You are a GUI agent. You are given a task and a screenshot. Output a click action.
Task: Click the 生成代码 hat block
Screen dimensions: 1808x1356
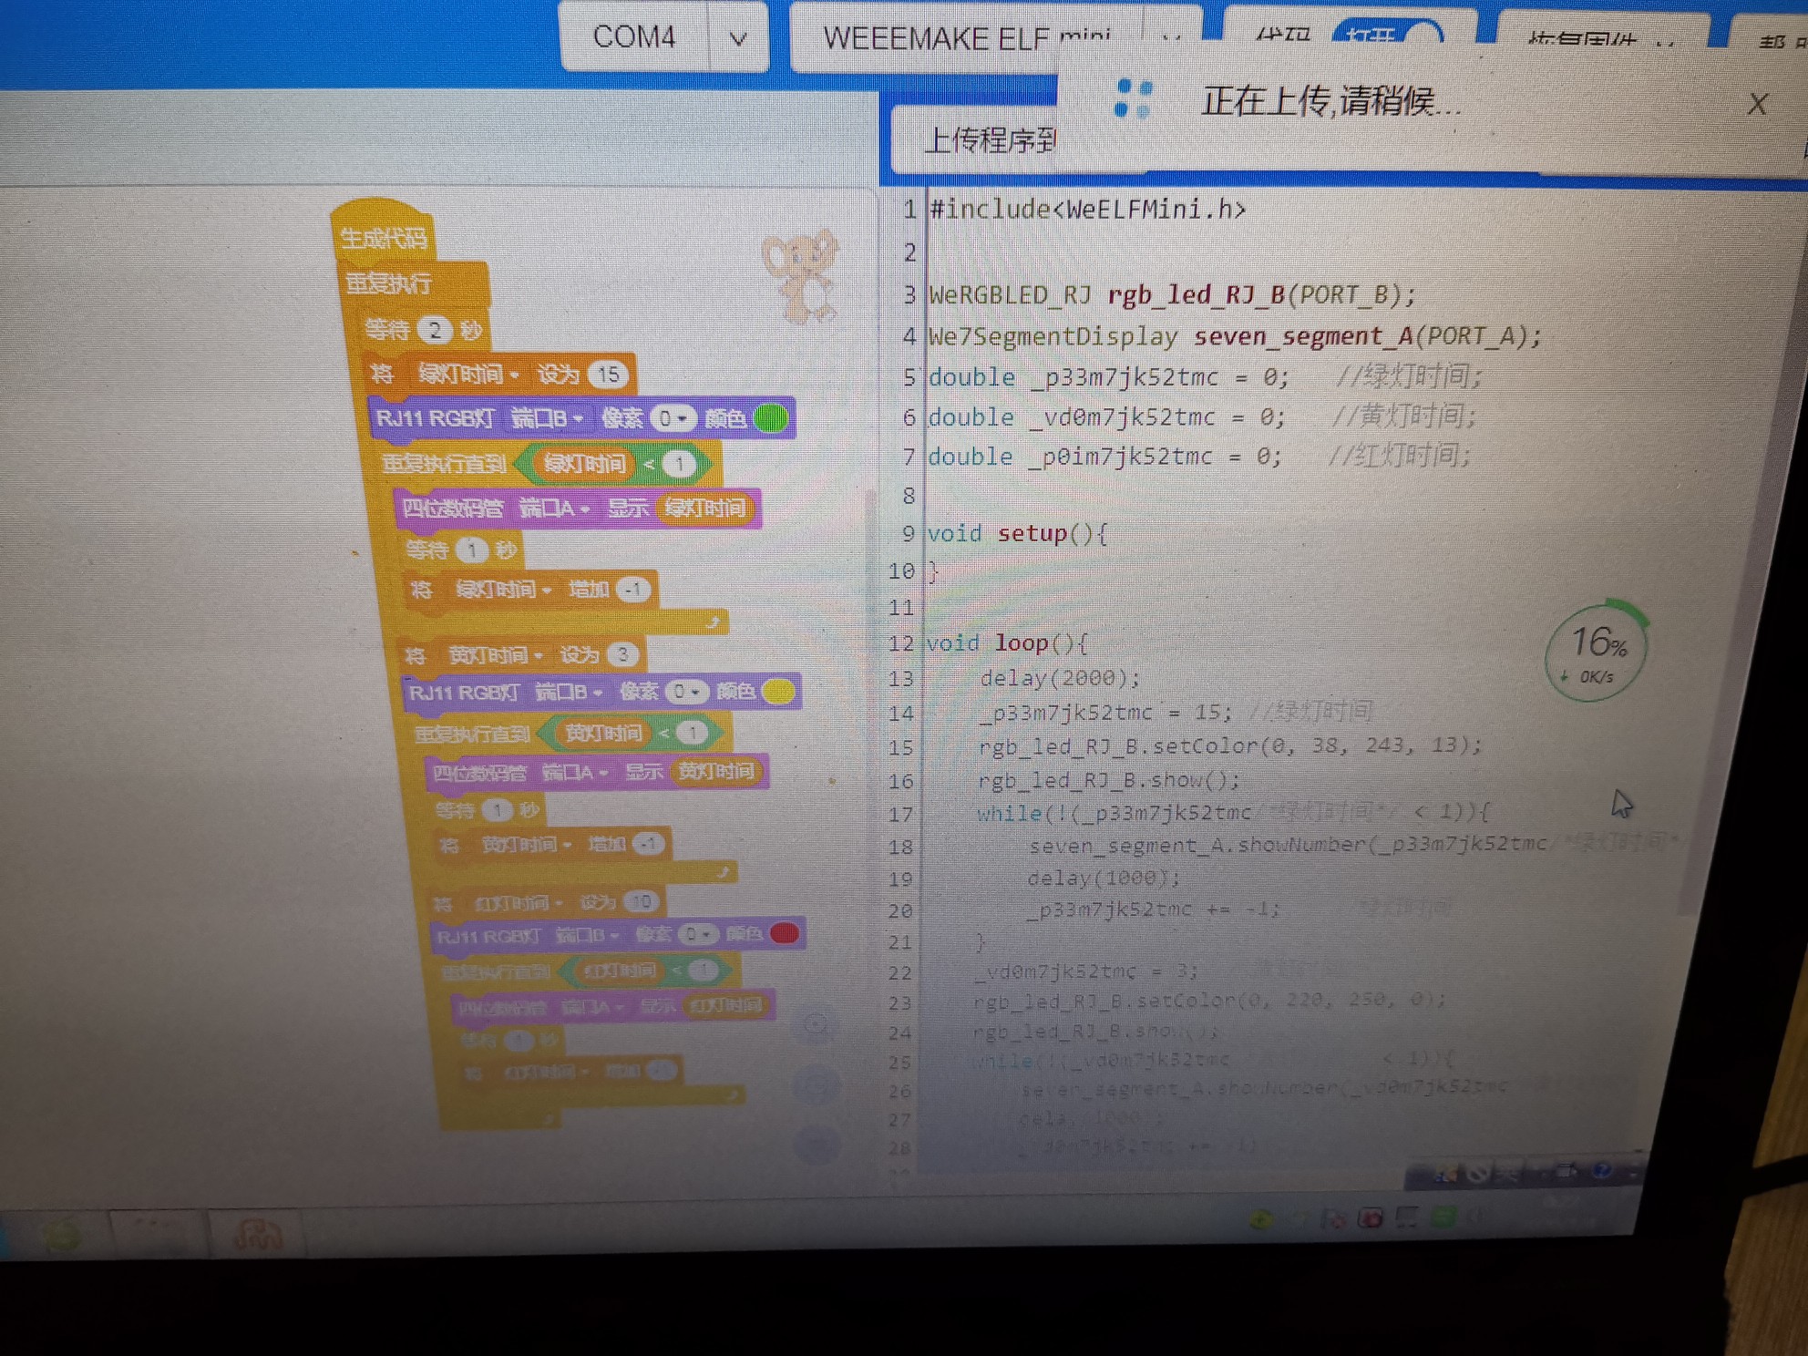coord(383,238)
